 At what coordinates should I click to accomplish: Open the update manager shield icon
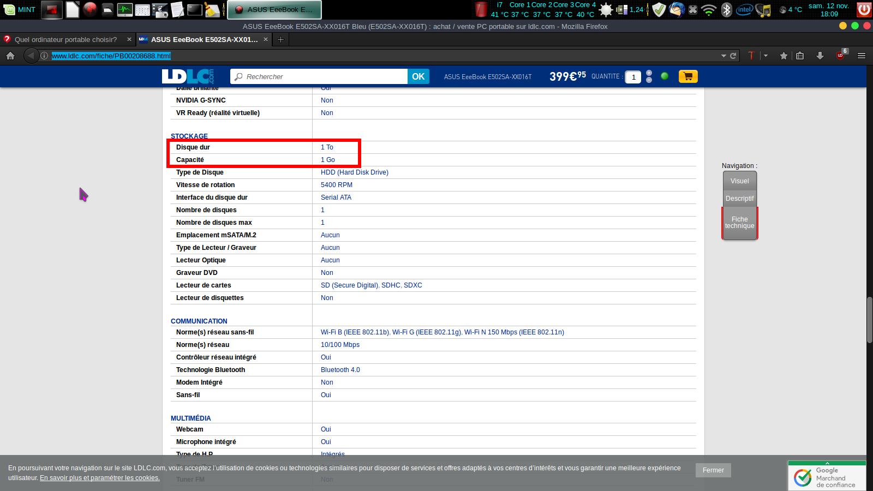659,9
